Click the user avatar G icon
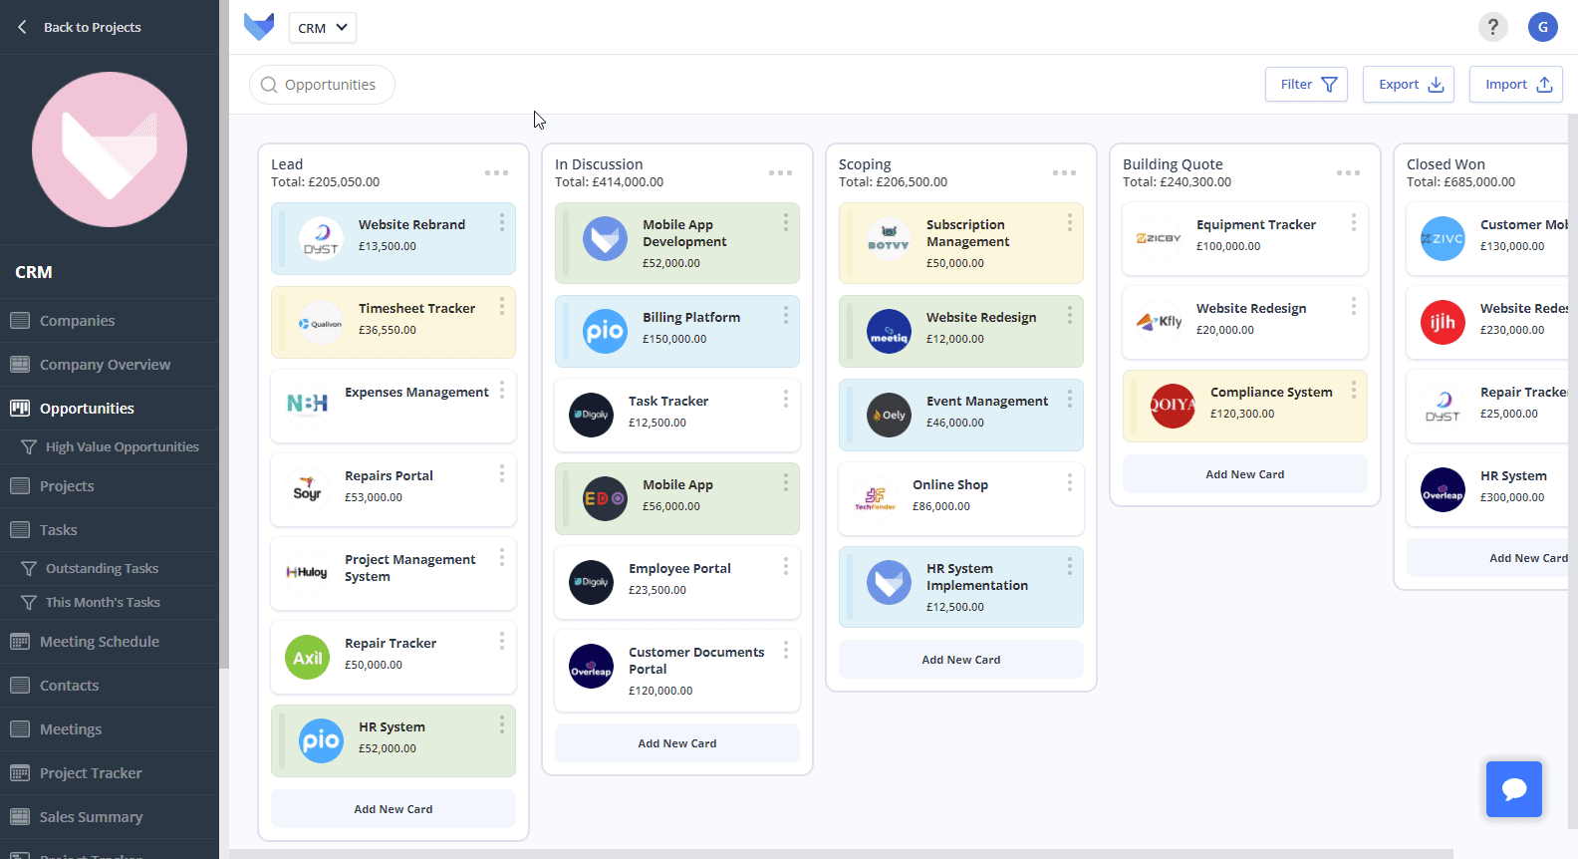This screenshot has width=1578, height=859. 1542,27
